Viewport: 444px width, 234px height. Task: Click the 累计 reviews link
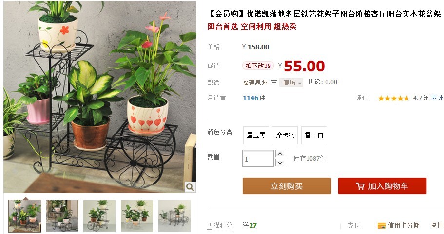[x=437, y=98]
